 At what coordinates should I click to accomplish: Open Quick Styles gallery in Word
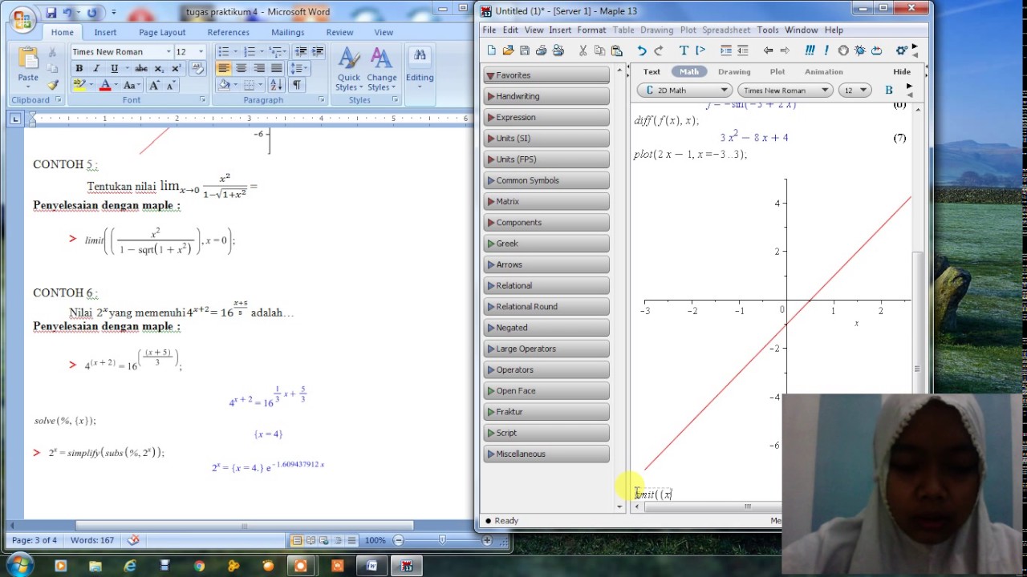[349, 70]
